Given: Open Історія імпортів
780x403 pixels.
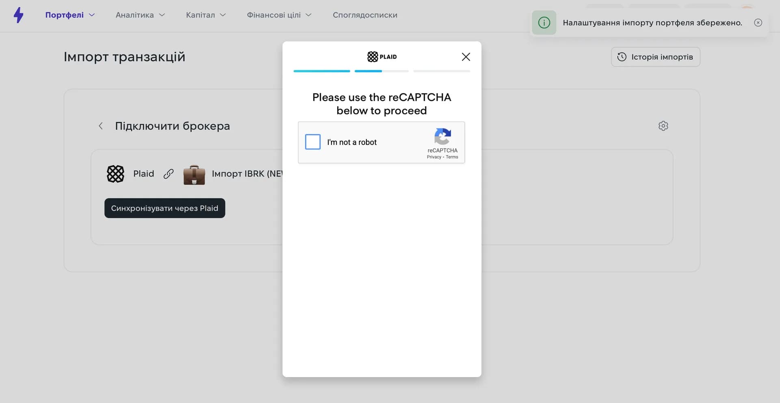Looking at the screenshot, I should coord(655,57).
